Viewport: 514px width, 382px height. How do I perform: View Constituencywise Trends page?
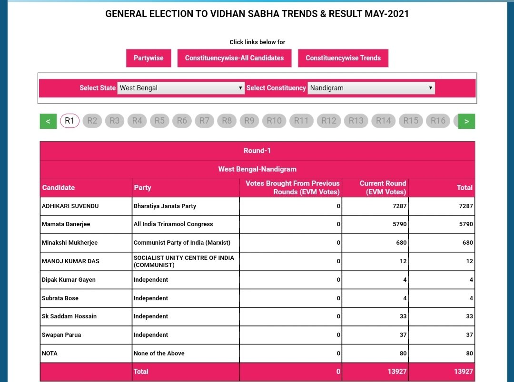(x=343, y=58)
